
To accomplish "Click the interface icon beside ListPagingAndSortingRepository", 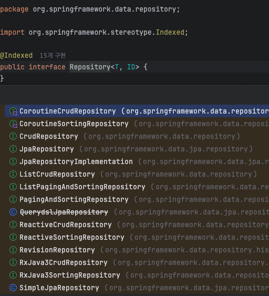I will tap(13, 187).
